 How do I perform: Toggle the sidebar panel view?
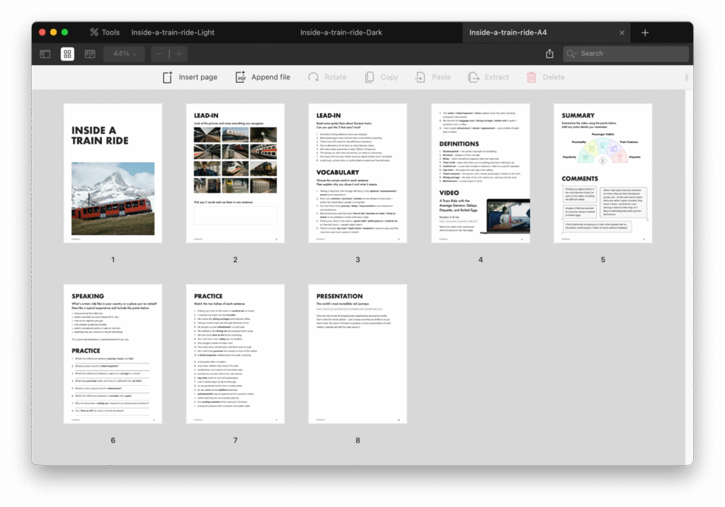45,54
